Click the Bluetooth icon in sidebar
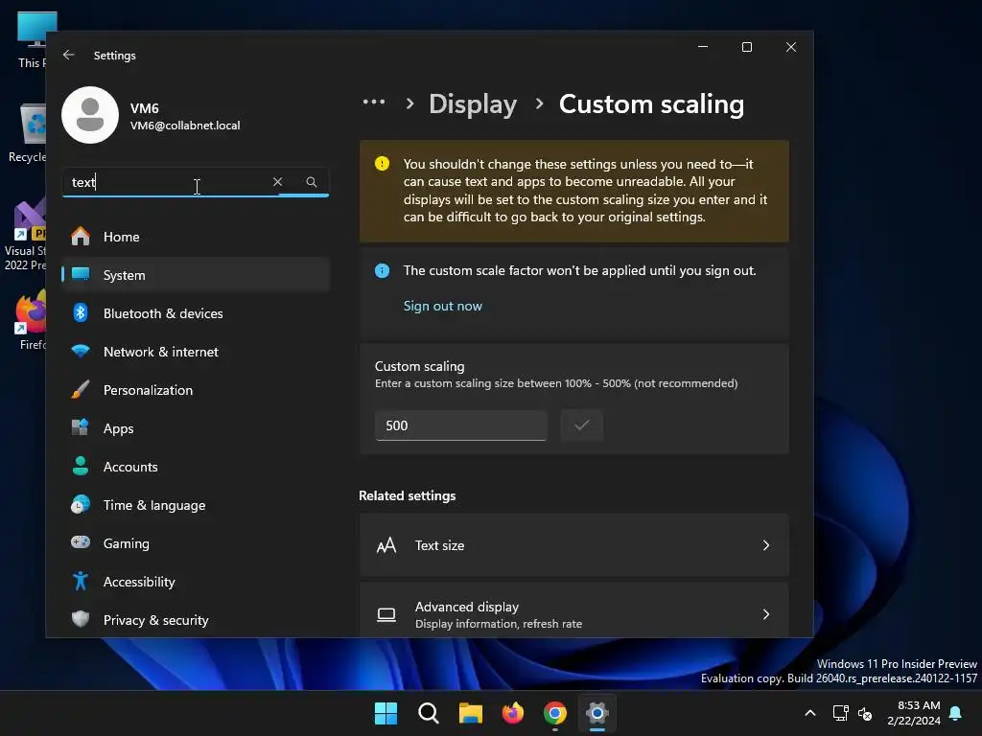This screenshot has height=736, width=982. [81, 313]
